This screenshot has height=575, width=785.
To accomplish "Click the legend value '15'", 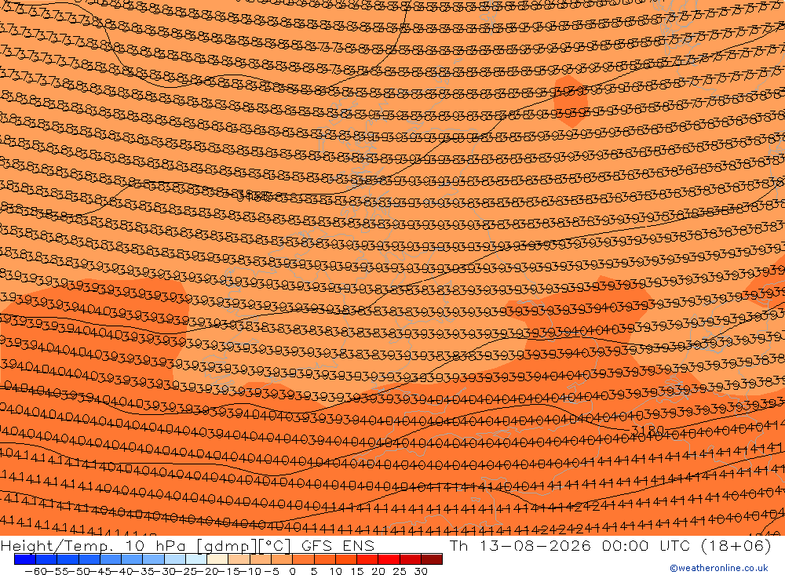I will pyautogui.click(x=357, y=571).
